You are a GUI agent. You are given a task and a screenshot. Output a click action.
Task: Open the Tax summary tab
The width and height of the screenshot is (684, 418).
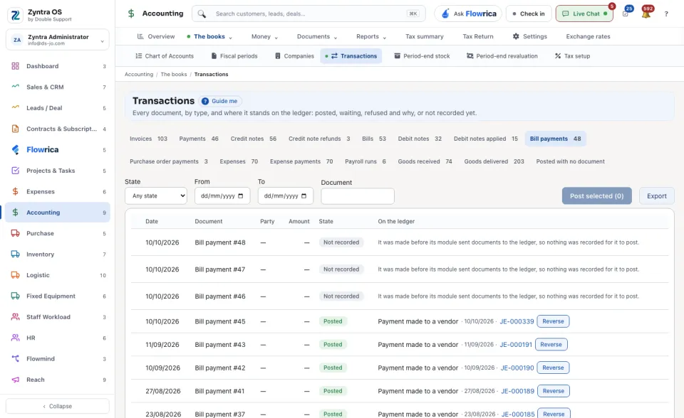click(424, 36)
